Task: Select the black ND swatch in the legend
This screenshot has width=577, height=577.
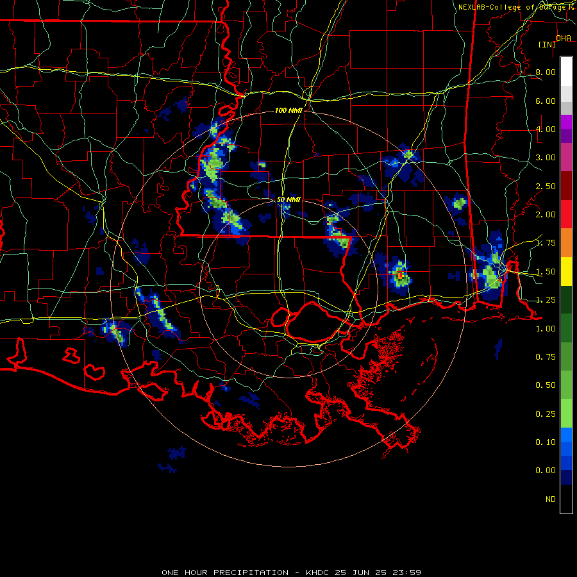Action: pos(566,499)
